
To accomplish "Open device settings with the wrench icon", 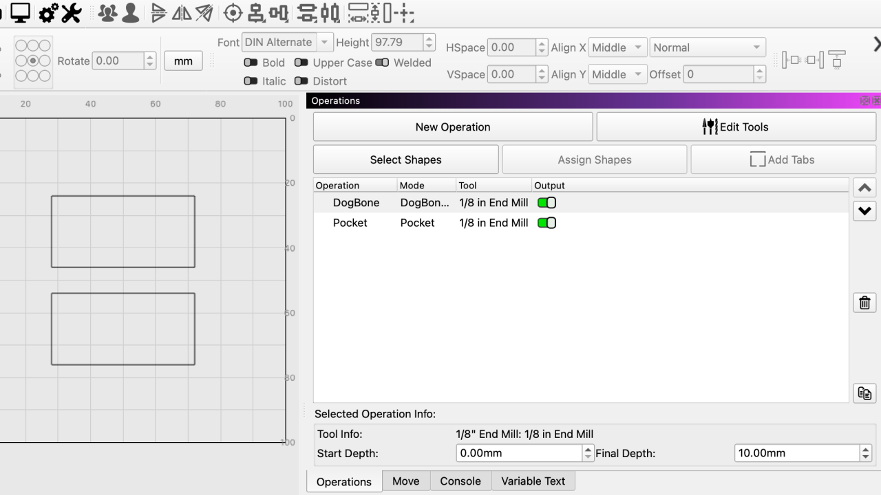I will pyautogui.click(x=72, y=12).
